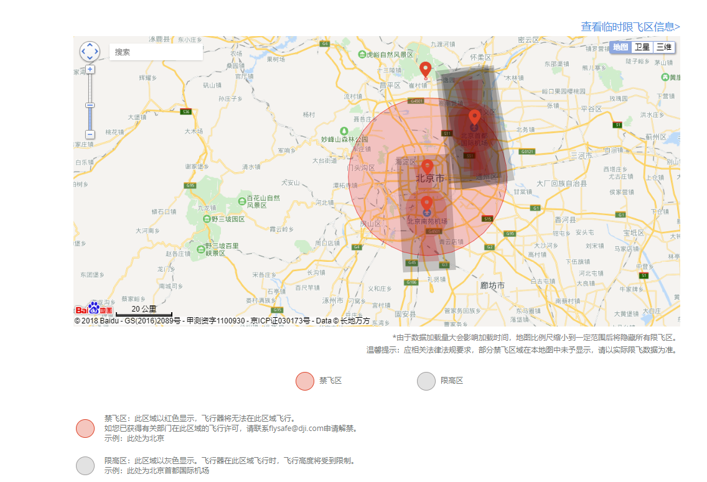Pan the map down with navigation arrow
707x482 pixels.
coord(90,58)
